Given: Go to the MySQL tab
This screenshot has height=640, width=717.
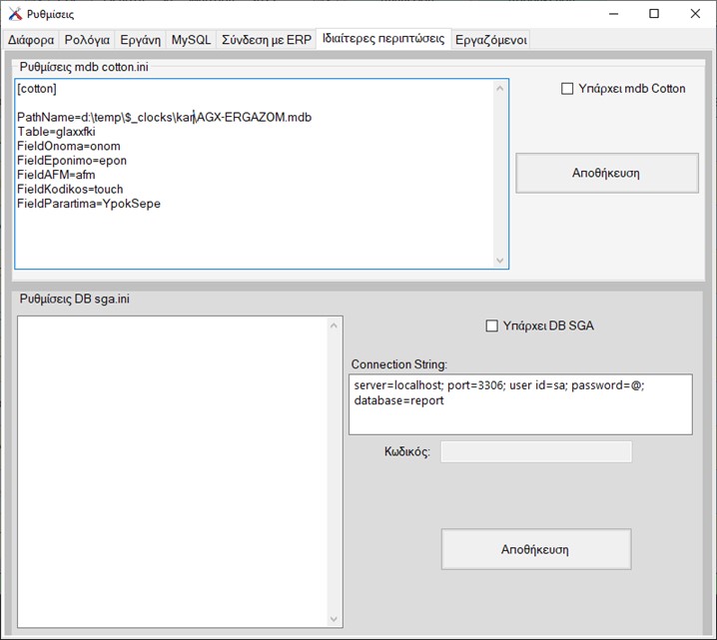Looking at the screenshot, I should 191,40.
